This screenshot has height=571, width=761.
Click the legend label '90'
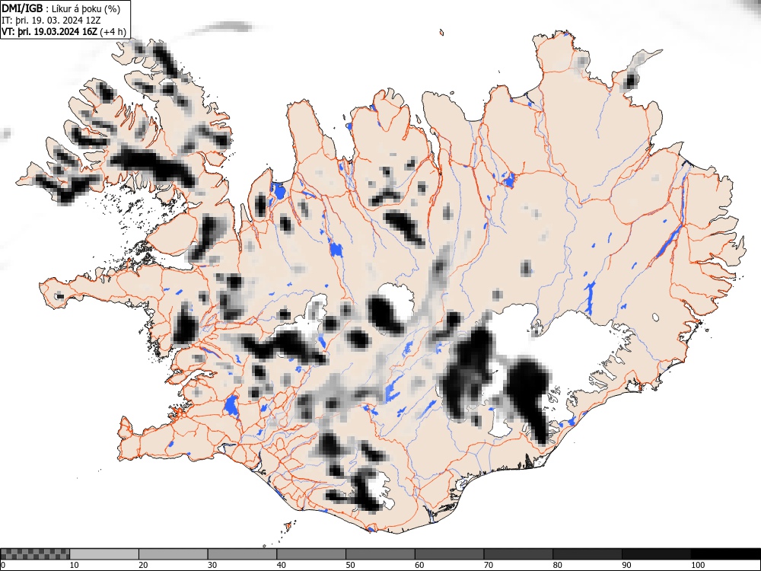626,565
